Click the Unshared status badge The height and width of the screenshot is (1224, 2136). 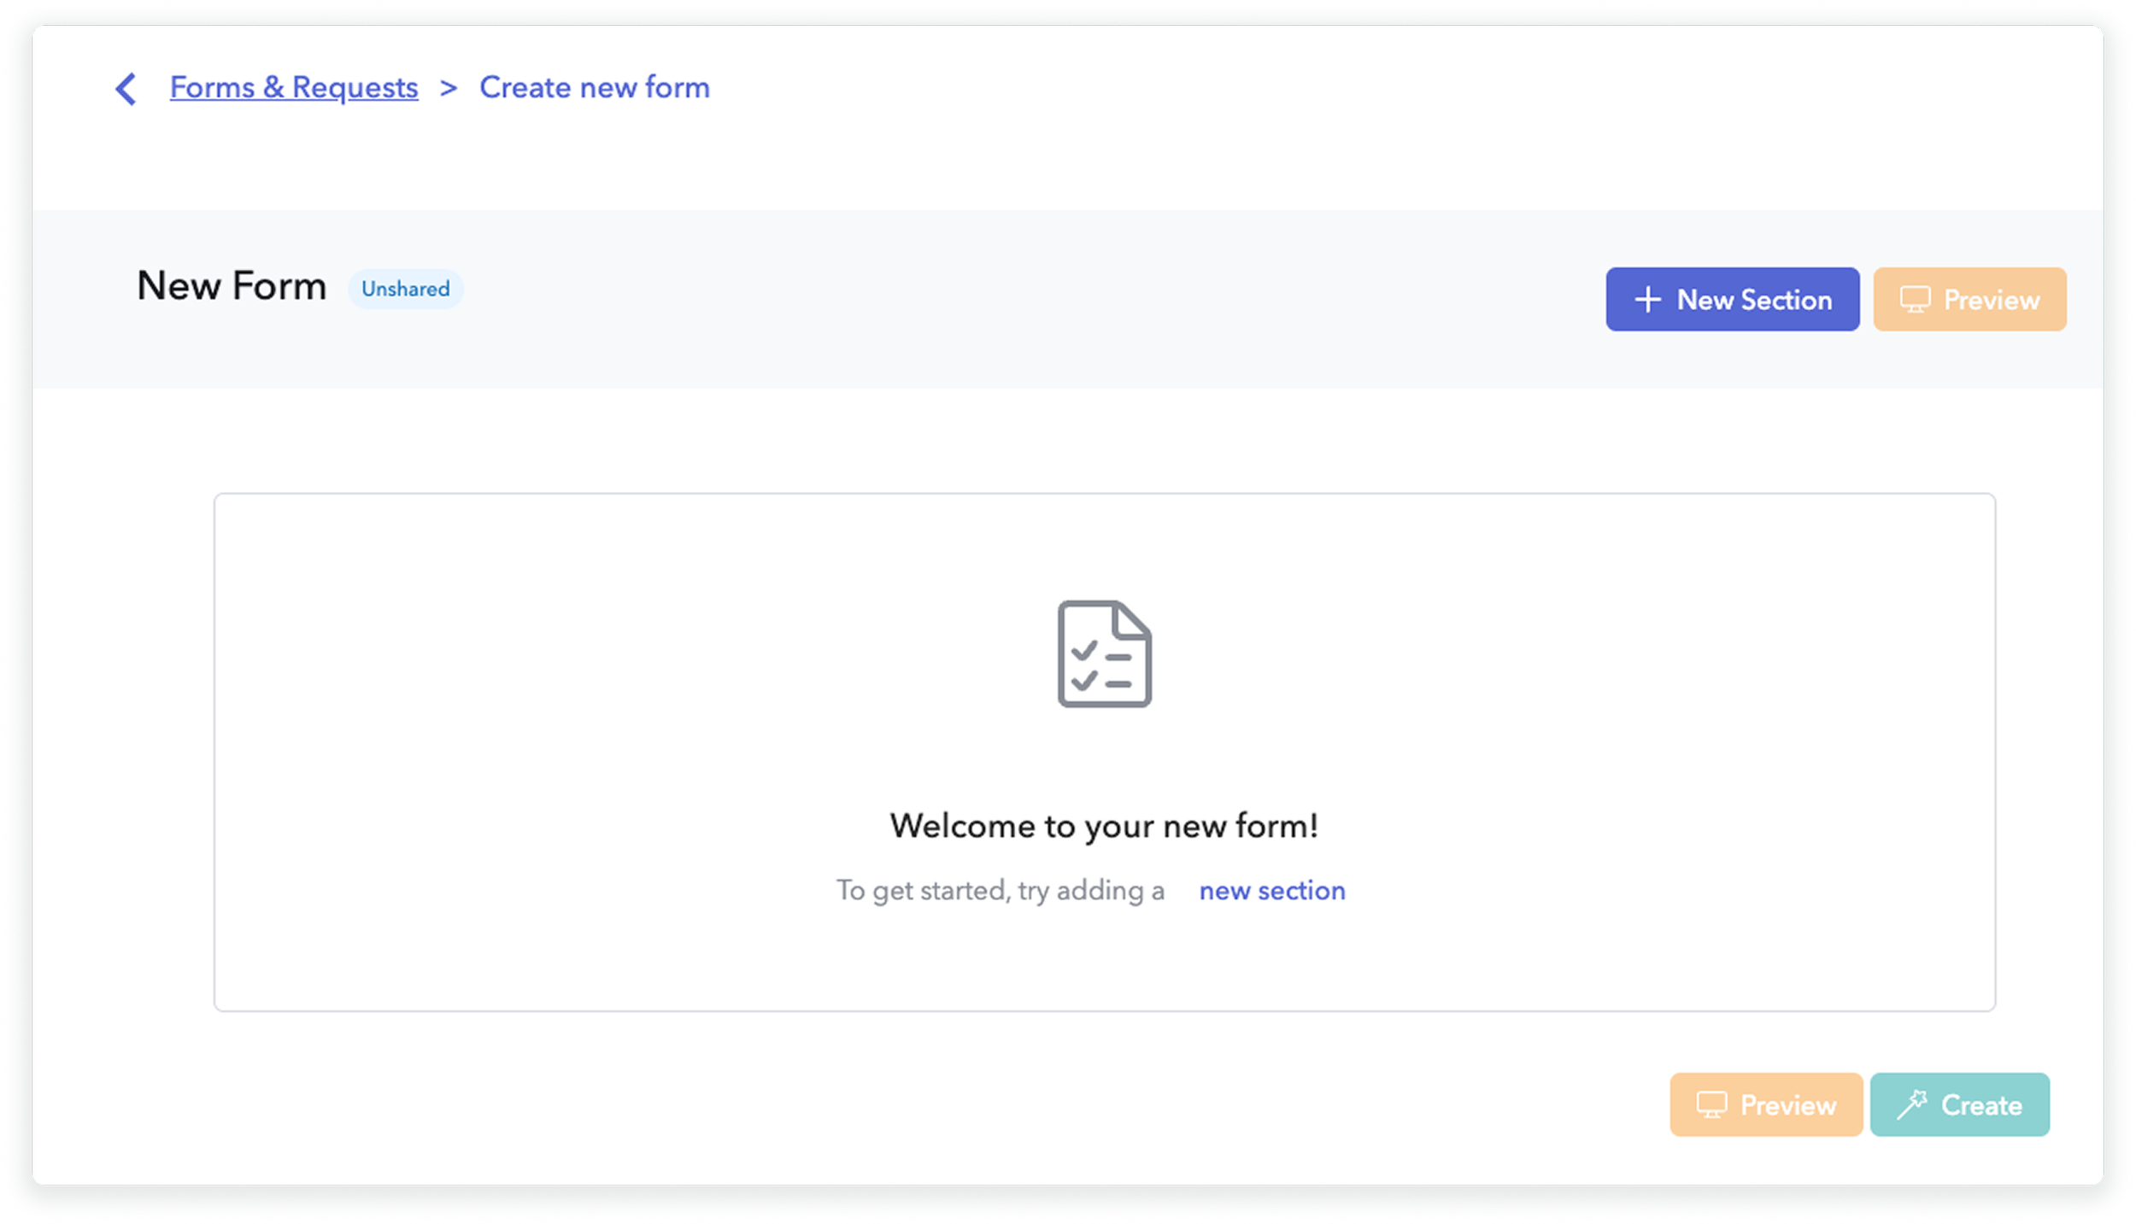coord(405,290)
